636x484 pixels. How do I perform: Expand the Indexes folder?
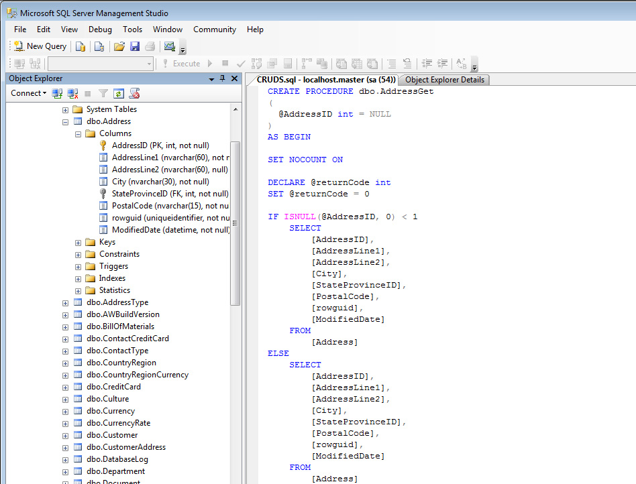coord(78,279)
